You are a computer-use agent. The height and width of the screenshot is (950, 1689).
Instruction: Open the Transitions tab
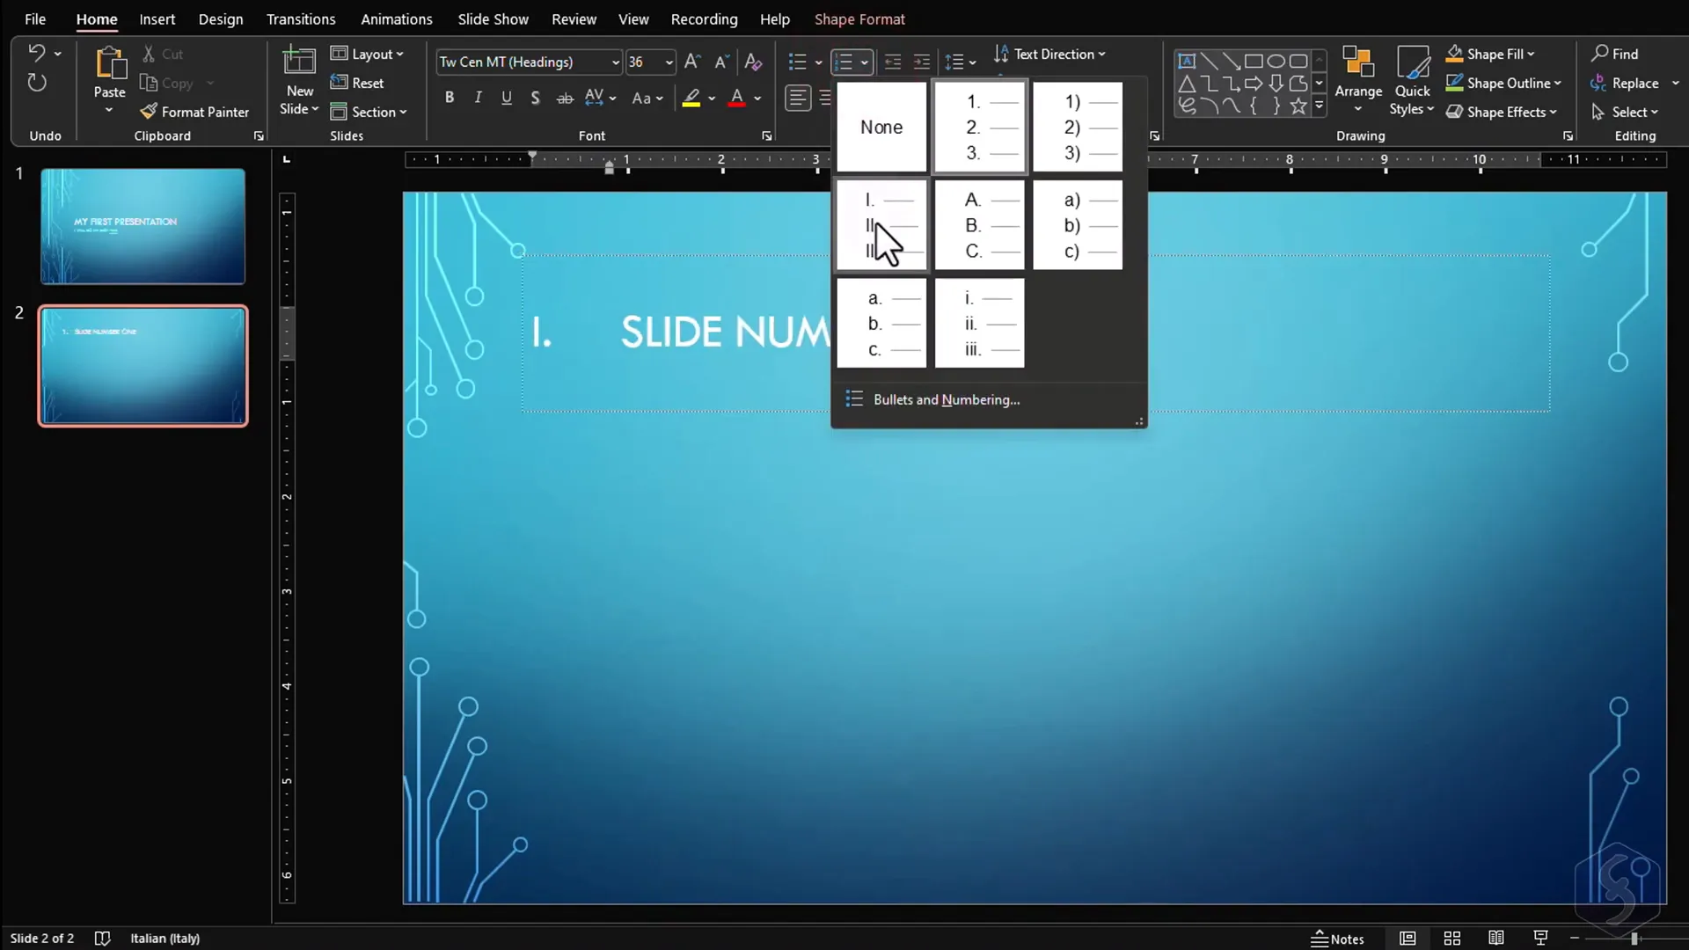(x=301, y=19)
